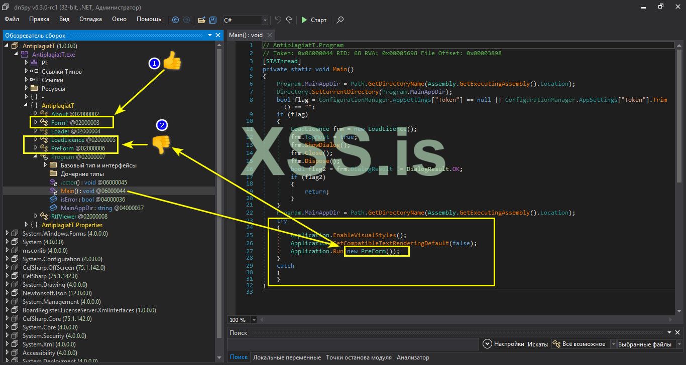Open the Всё возможное search type dropdown
This screenshot has height=365, width=686.
pyautogui.click(x=615, y=344)
